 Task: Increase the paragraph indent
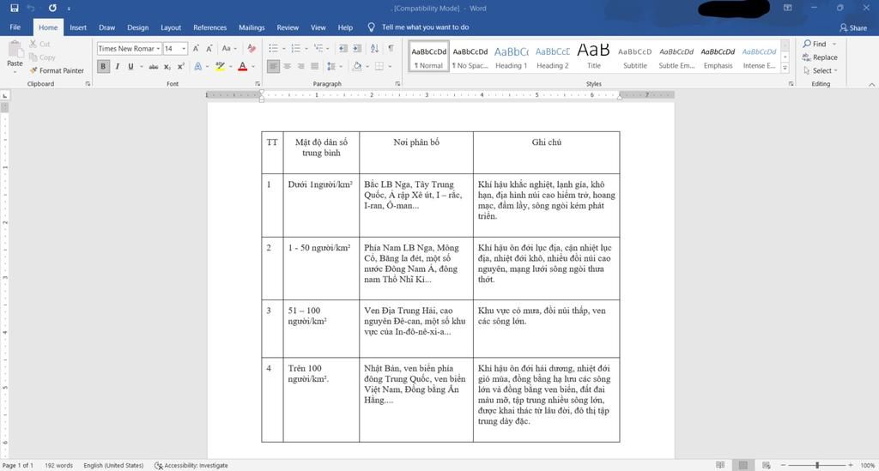(357, 49)
